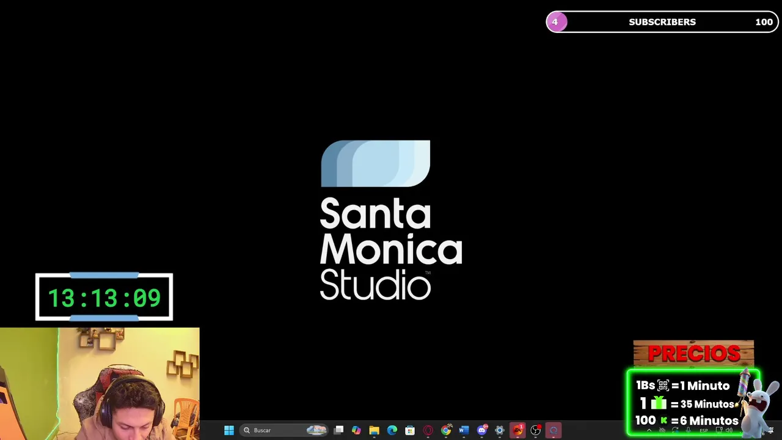Open the Windows Start menu
The height and width of the screenshot is (440, 782).
click(229, 430)
